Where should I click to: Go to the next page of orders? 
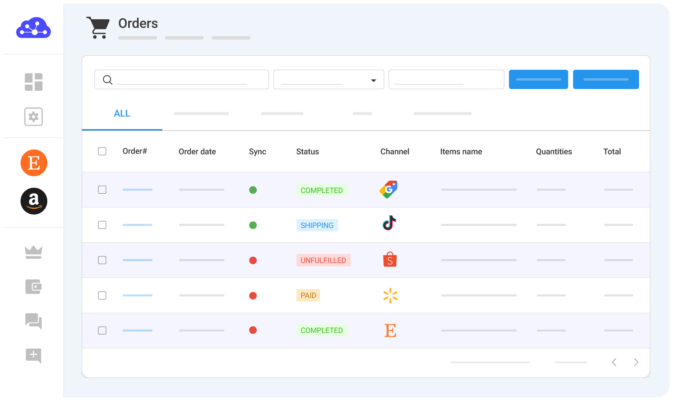[636, 363]
